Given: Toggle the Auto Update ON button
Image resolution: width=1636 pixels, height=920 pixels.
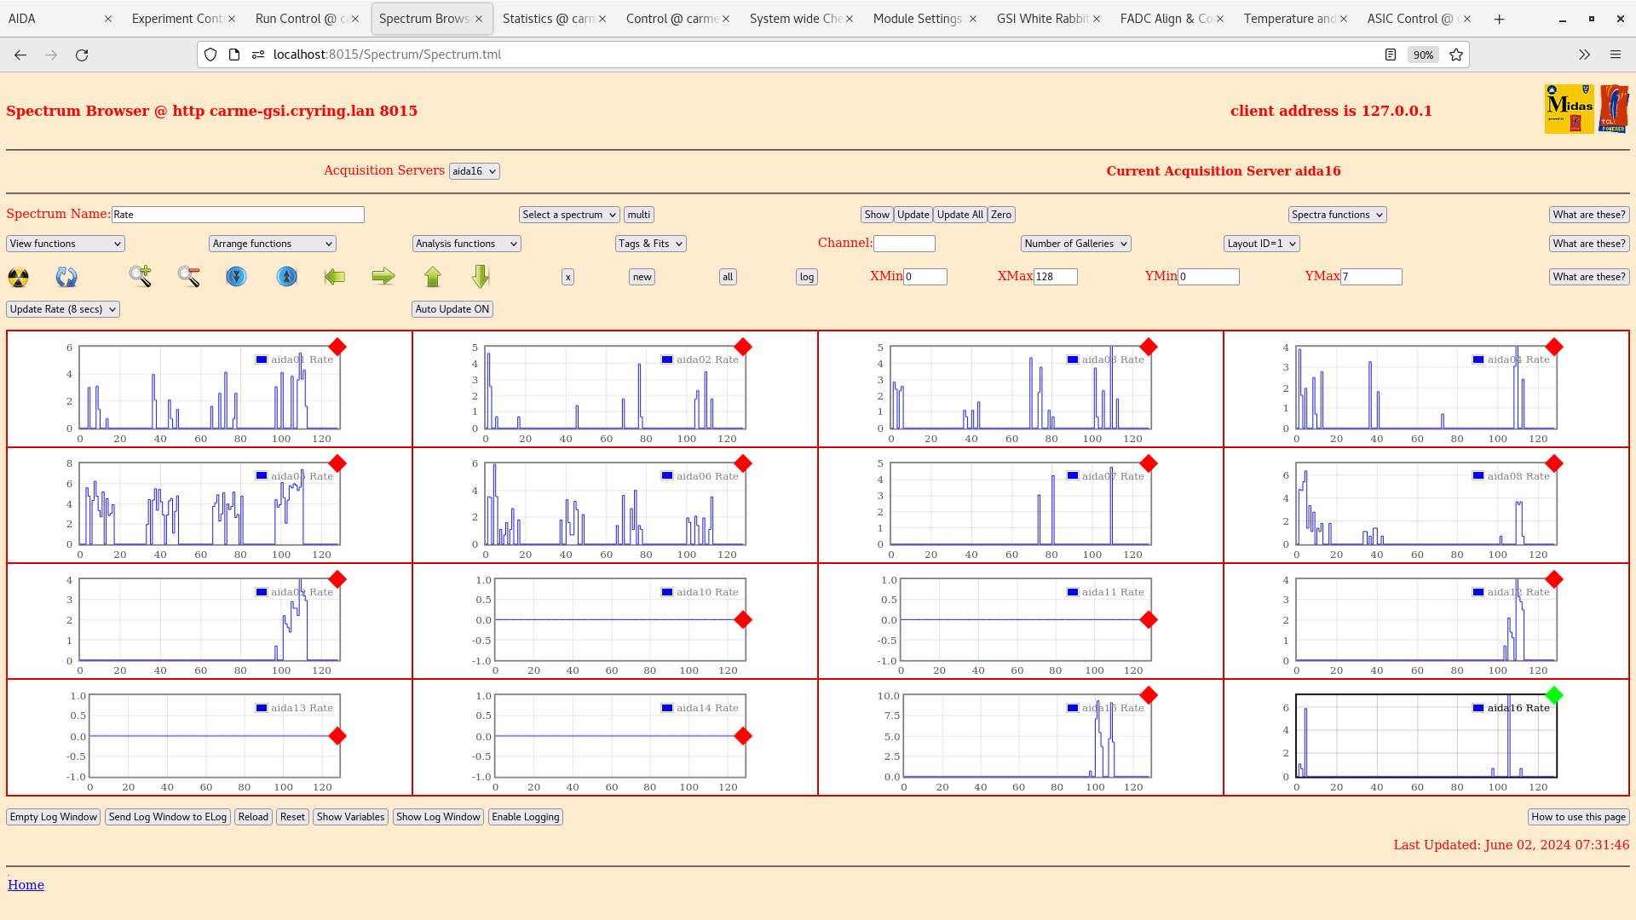Looking at the screenshot, I should pyautogui.click(x=452, y=309).
